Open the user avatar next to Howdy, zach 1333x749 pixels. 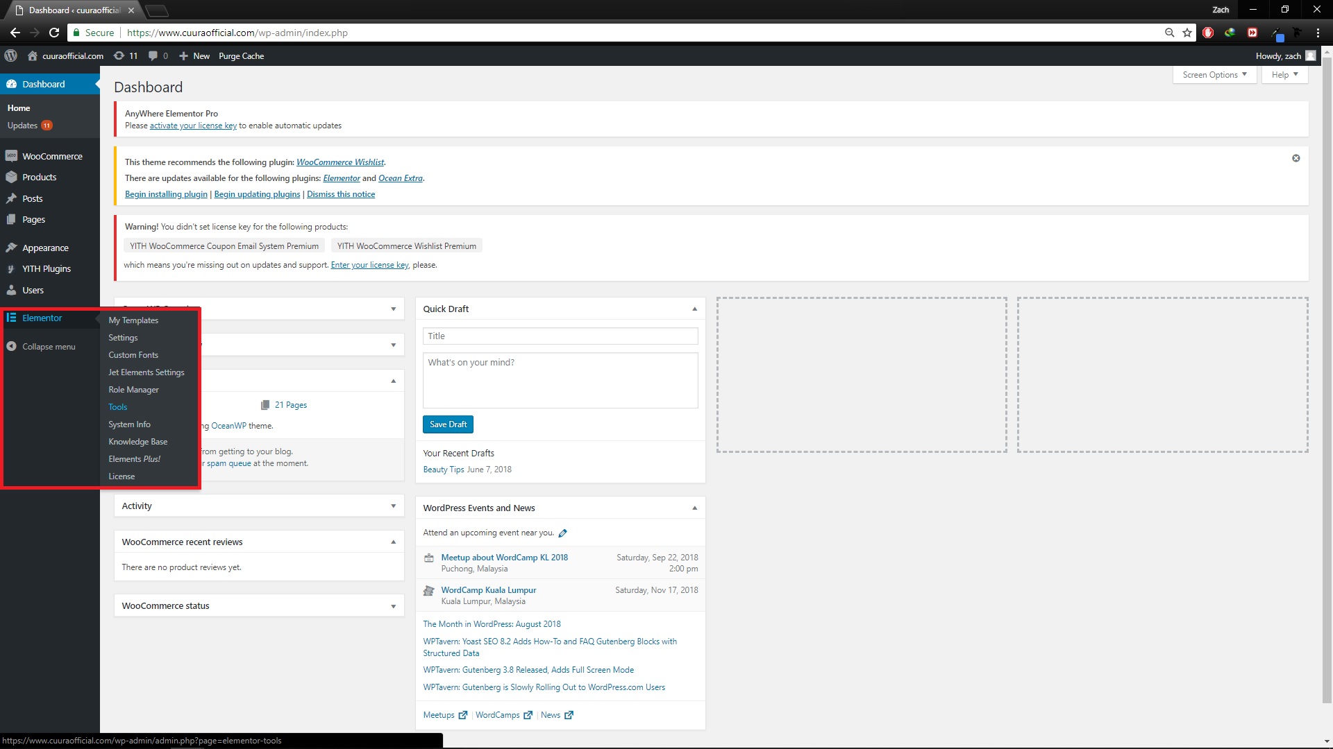[x=1310, y=55]
